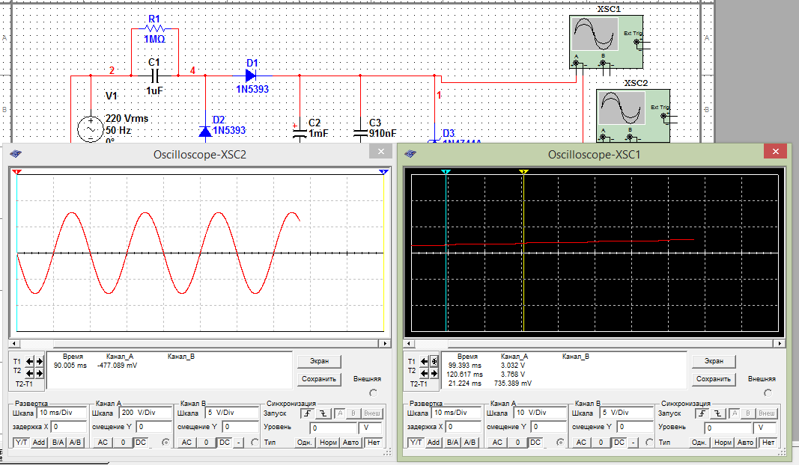Click Экран button in Oscilloscope-XSC2
799x465 pixels.
coord(319,360)
